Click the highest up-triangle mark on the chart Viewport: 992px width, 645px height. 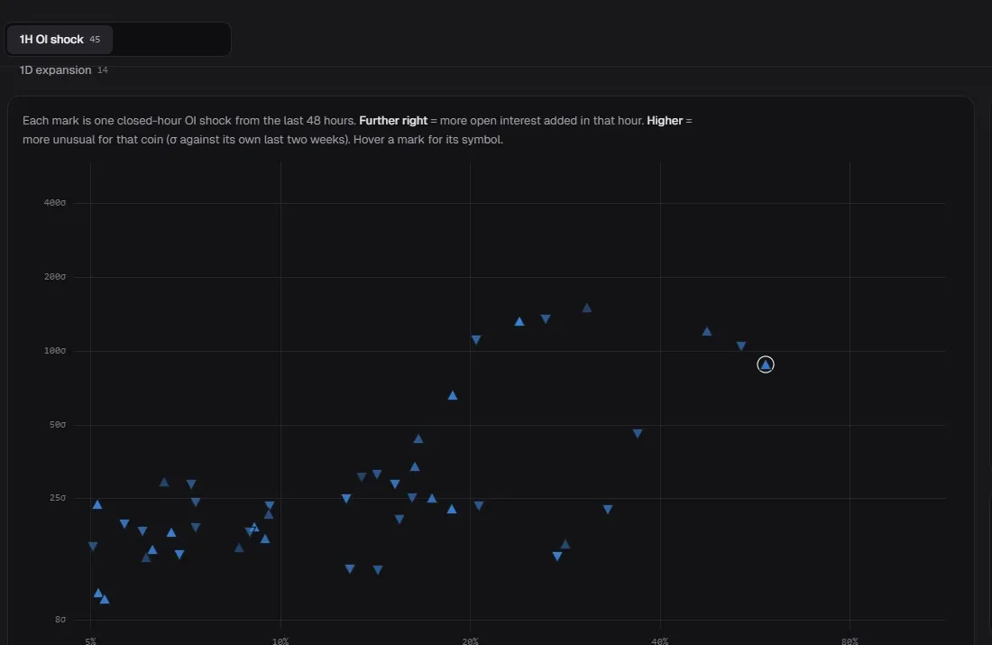click(x=586, y=308)
